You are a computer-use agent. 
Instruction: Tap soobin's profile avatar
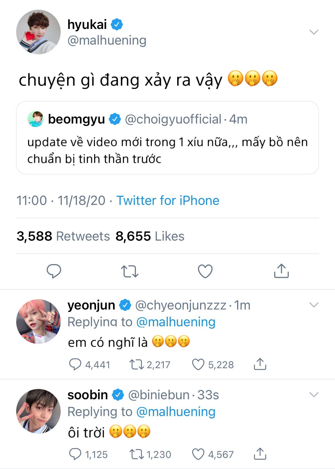point(38,411)
